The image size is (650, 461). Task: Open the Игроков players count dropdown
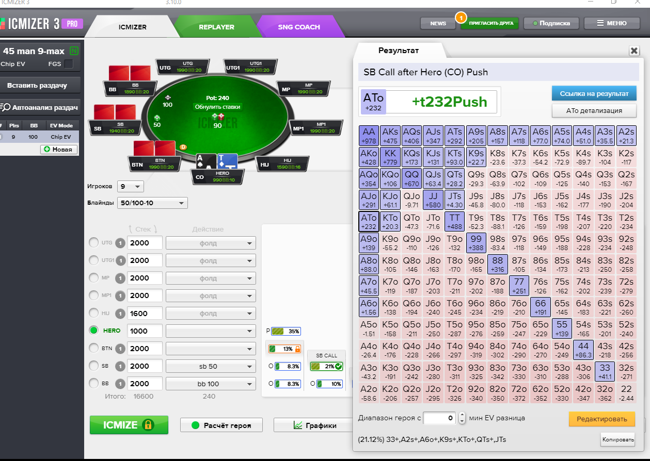click(131, 186)
